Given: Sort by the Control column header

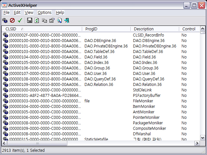Looking at the screenshot, I should coord(190,29).
